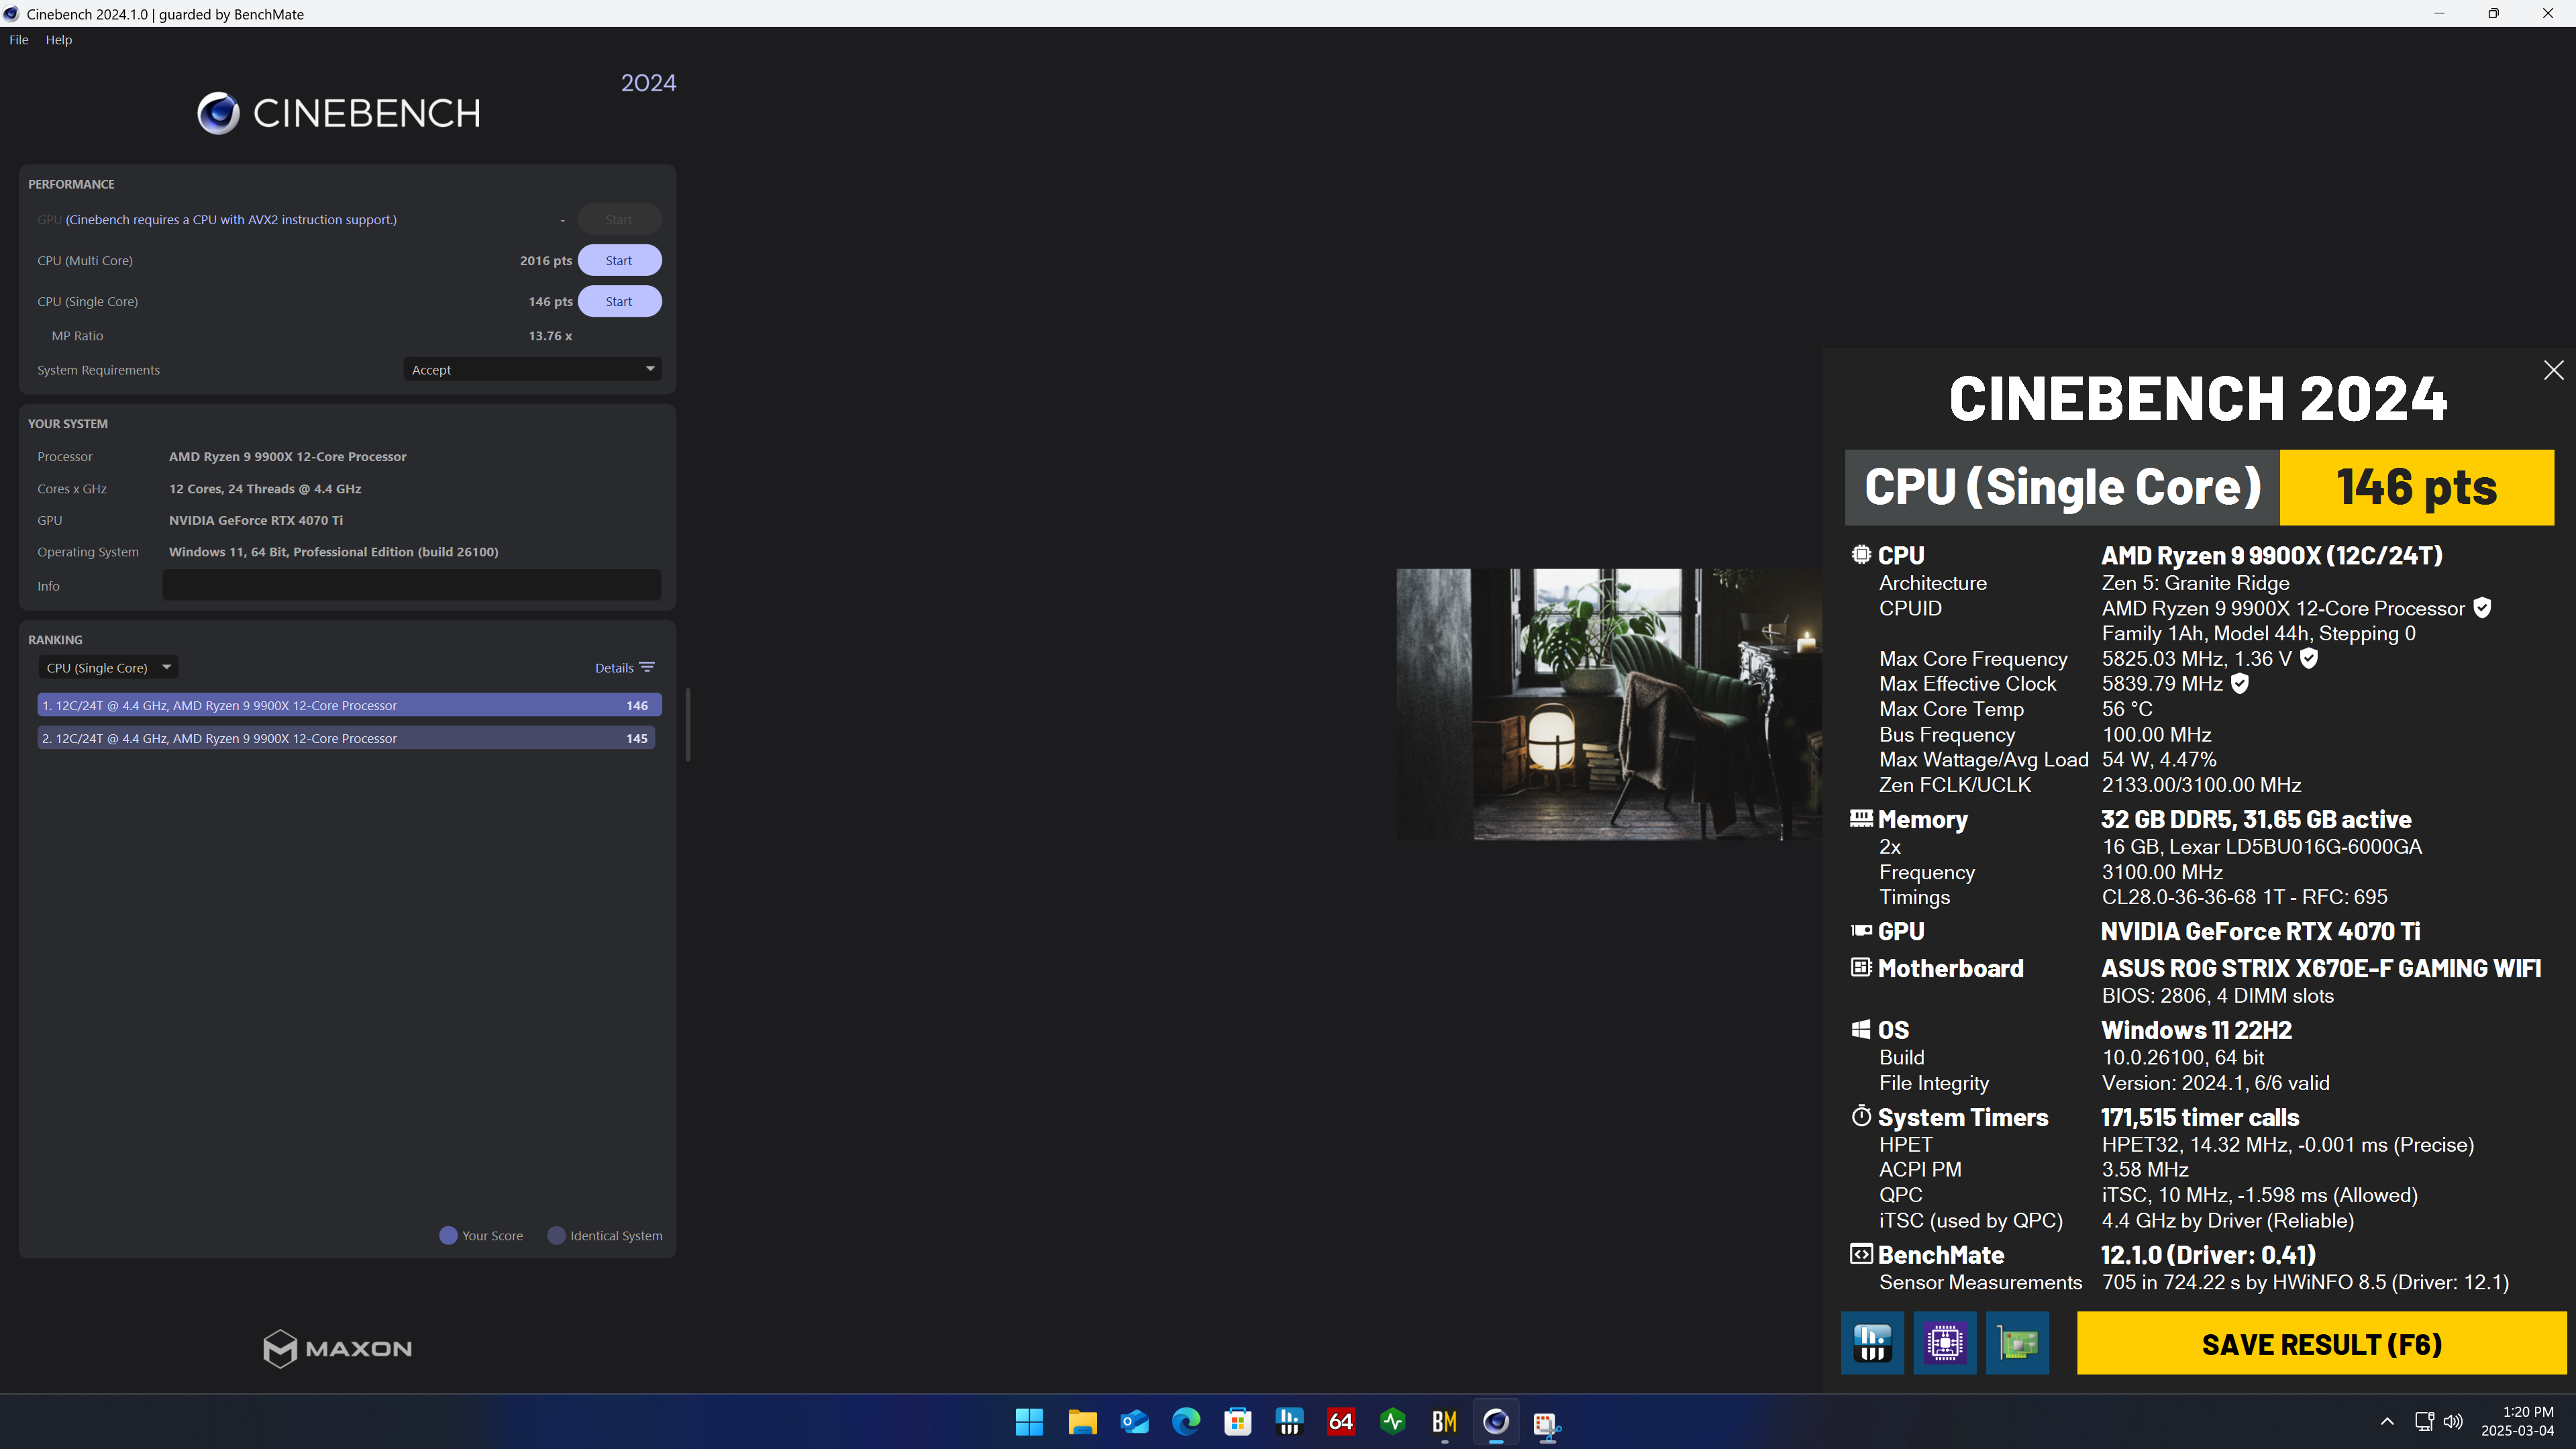Click the BenchMate section icon
The image size is (2576, 1449).
(x=1861, y=1254)
